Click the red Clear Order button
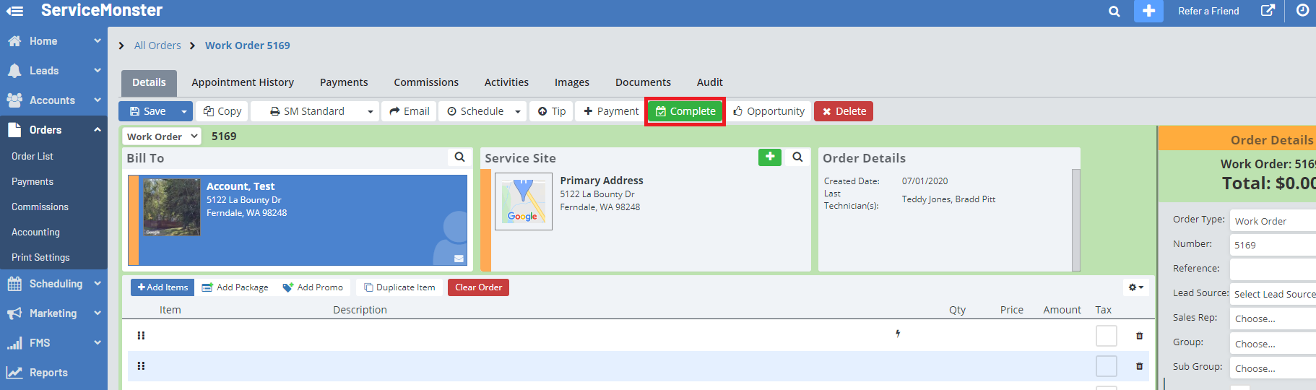Image resolution: width=1316 pixels, height=390 pixels. [x=478, y=287]
